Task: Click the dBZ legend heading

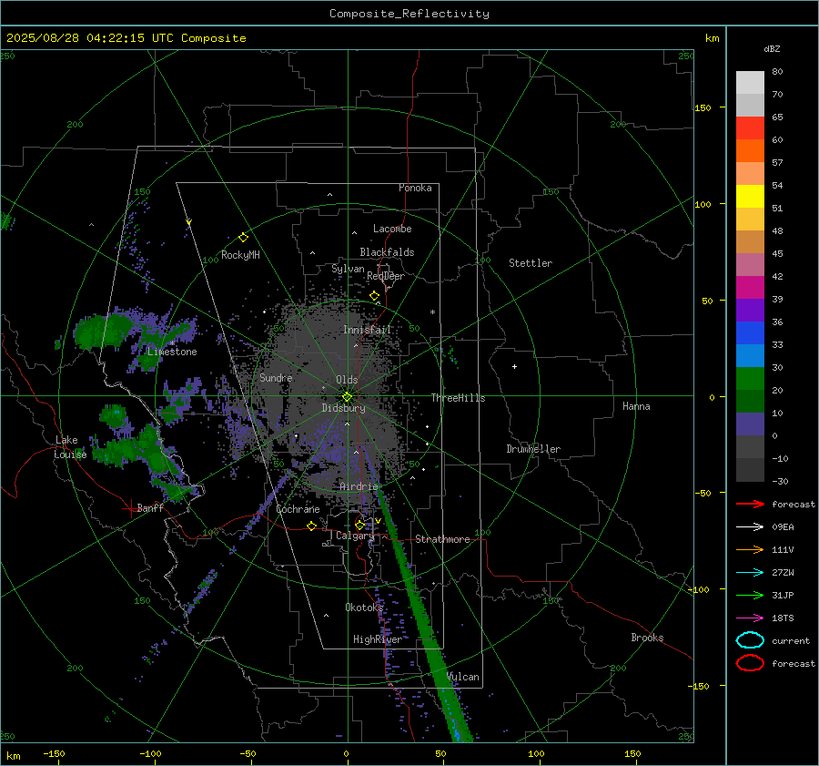Action: pyautogui.click(x=772, y=49)
